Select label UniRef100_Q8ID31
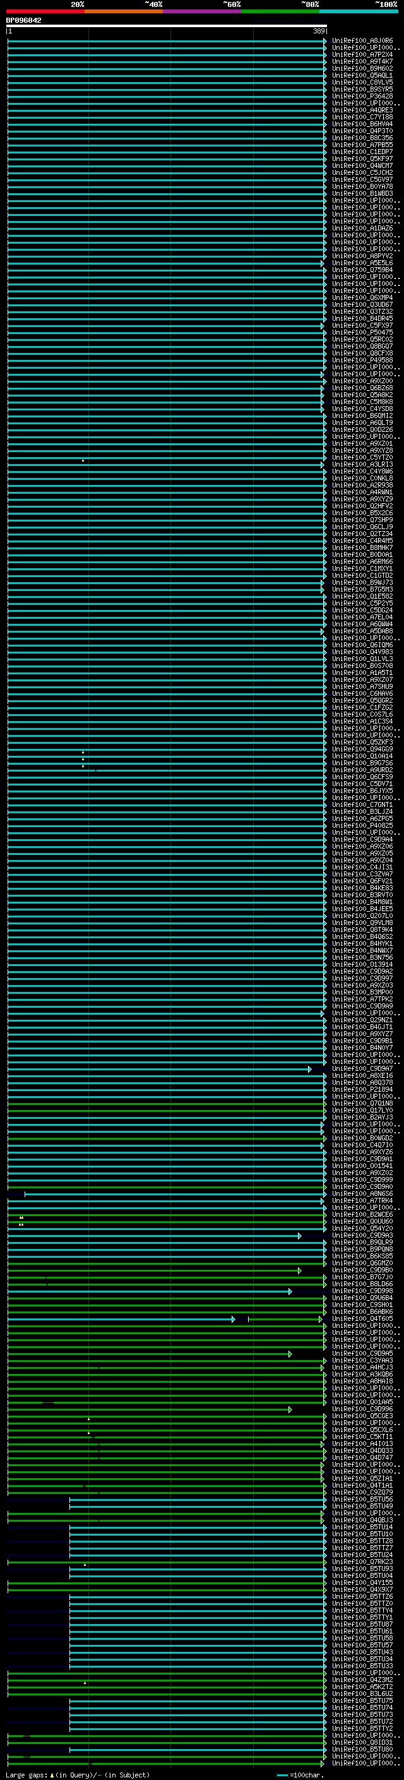The image size is (404, 1780). (362, 1742)
